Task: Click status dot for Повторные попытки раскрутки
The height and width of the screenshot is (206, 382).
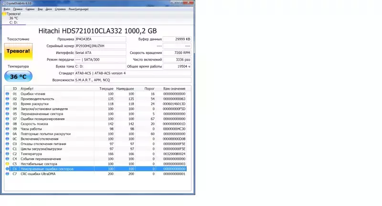Action: pyautogui.click(x=7, y=134)
